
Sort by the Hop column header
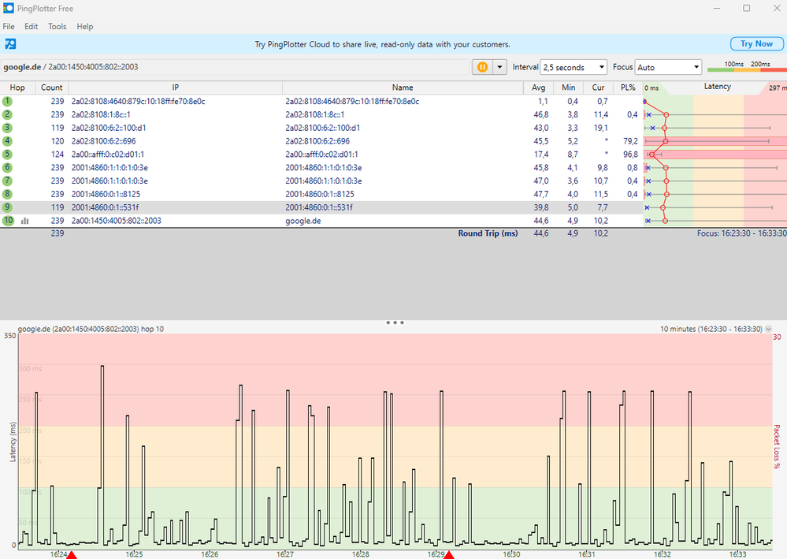click(x=17, y=88)
